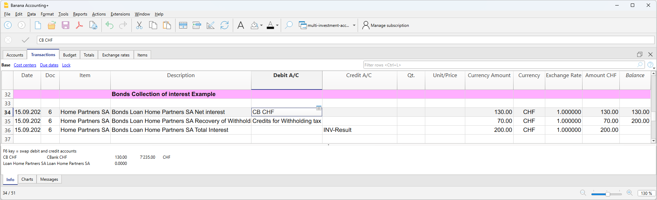Open the Reports menu
The image size is (657, 200).
80,14
